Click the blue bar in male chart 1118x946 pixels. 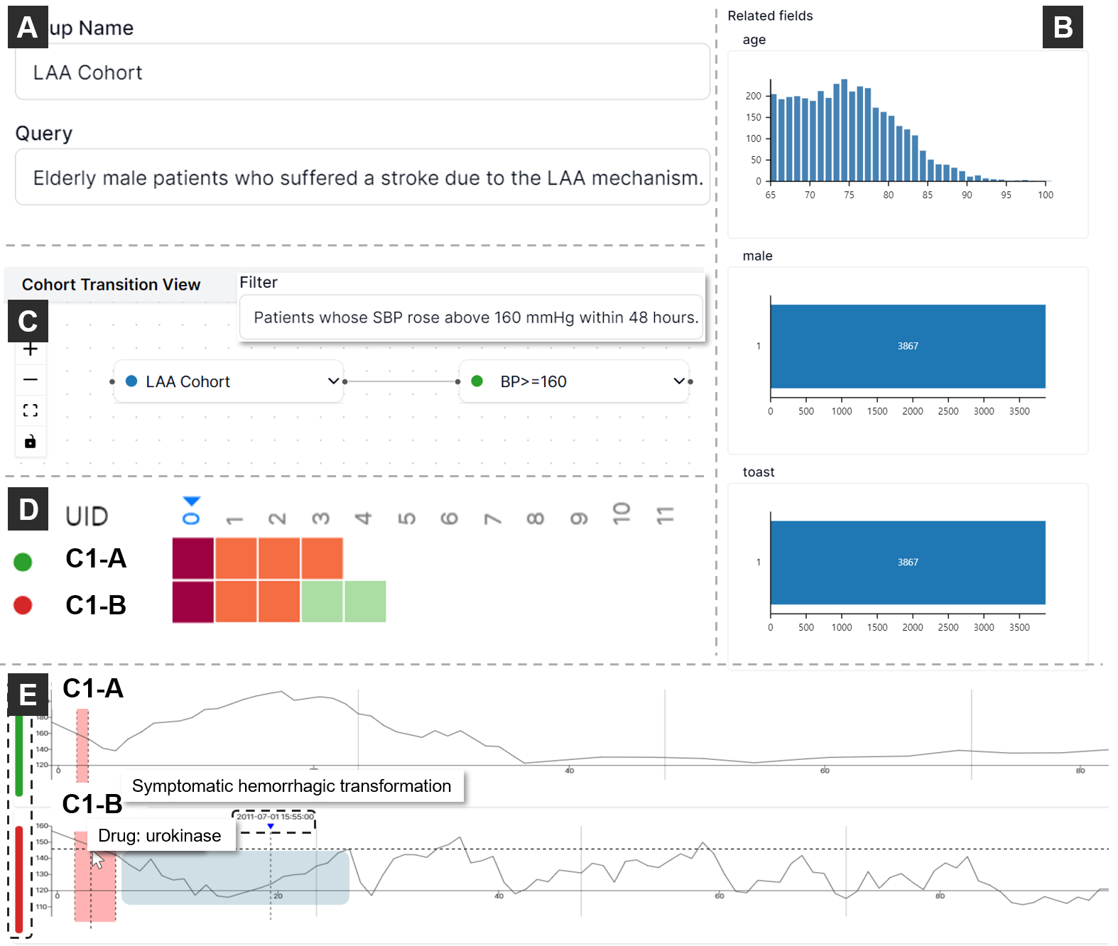pos(907,346)
